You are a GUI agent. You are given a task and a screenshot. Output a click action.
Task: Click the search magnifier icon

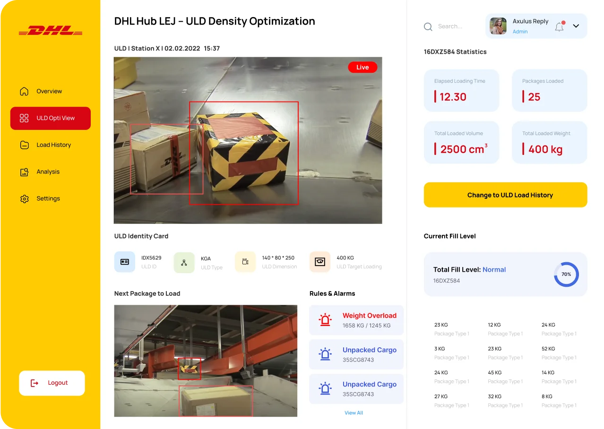point(428,27)
